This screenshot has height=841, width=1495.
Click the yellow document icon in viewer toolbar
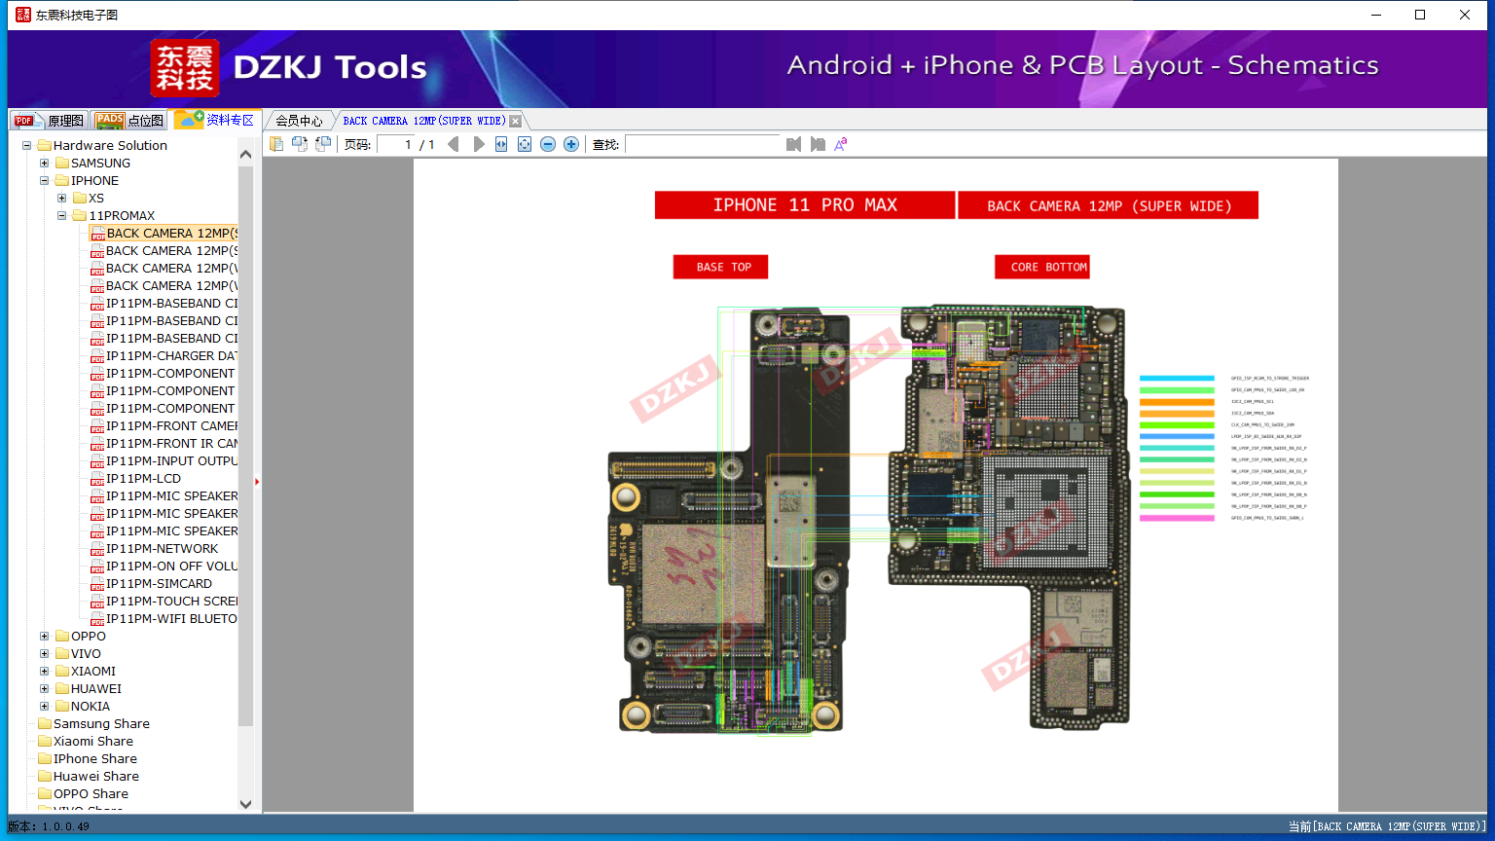[x=276, y=144]
